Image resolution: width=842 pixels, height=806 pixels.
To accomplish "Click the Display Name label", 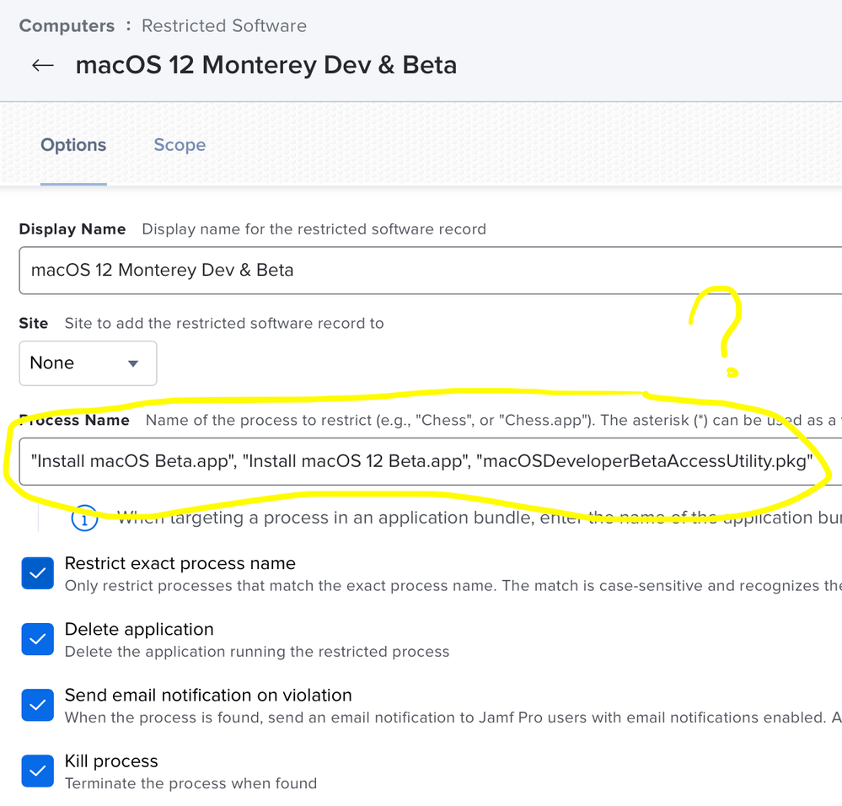I will (72, 229).
